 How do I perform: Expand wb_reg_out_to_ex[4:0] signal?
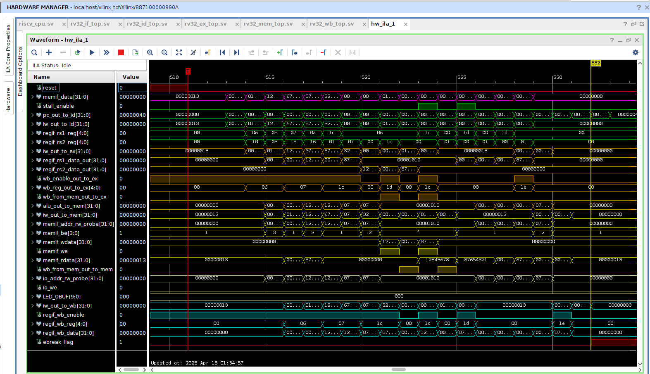click(33, 188)
